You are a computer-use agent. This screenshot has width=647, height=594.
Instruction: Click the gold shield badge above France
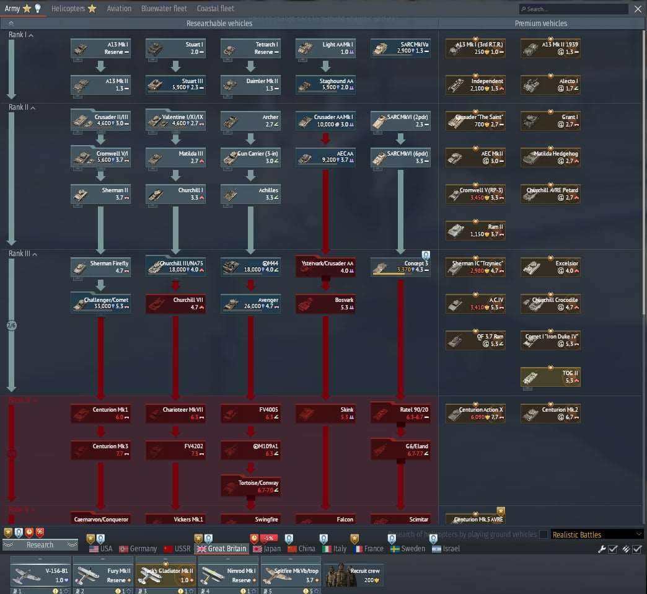[x=354, y=538]
